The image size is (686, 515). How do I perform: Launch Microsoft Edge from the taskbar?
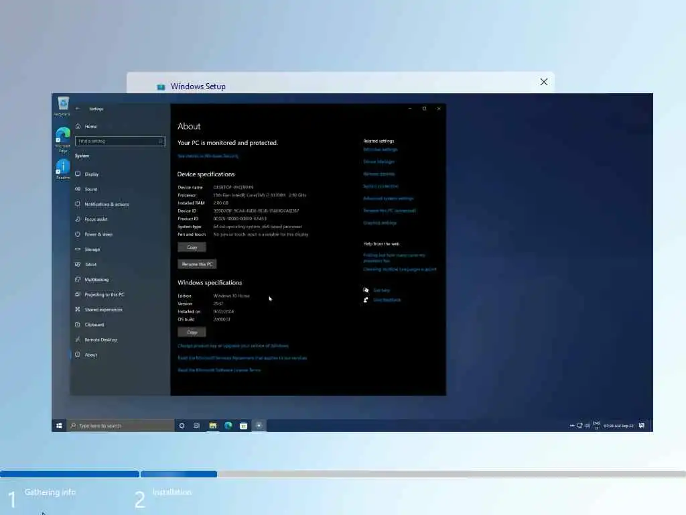tap(228, 426)
